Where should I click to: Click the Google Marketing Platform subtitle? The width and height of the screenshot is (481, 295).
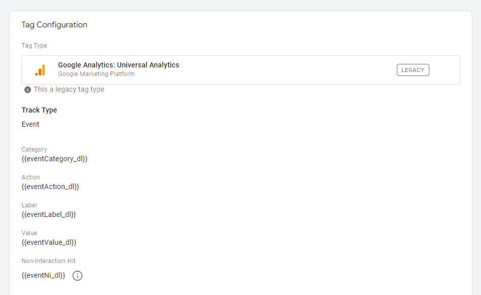click(96, 74)
